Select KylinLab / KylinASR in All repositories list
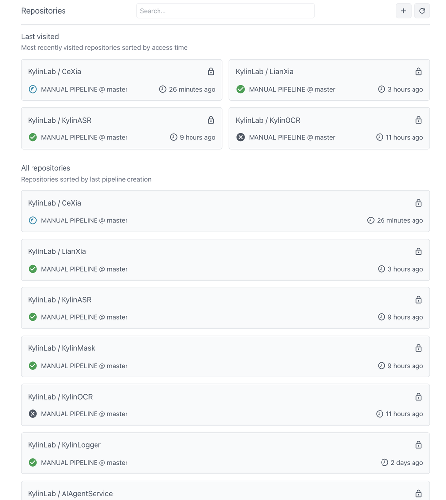This screenshot has height=500, width=446. tap(225, 308)
